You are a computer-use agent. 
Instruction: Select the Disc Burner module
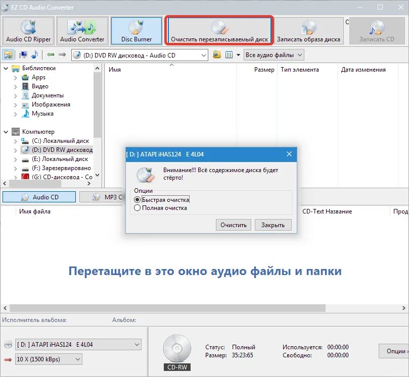point(137,31)
